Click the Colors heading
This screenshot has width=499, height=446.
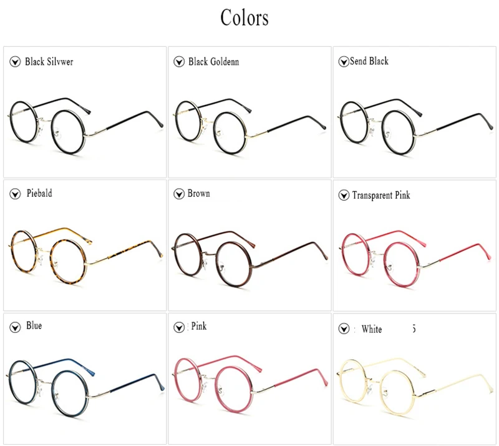click(x=245, y=17)
